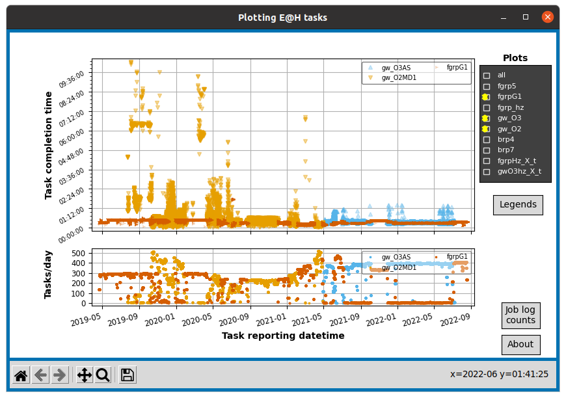566x398 pixels.
Task: Save the figure with the floppy icon
Action: pyautogui.click(x=128, y=375)
